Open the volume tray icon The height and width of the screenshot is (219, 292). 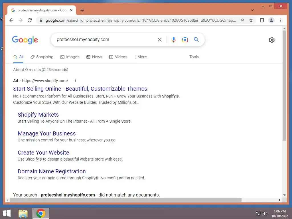(265, 213)
